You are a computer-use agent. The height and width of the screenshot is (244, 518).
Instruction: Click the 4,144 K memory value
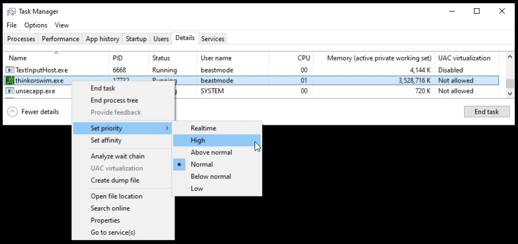click(x=420, y=70)
